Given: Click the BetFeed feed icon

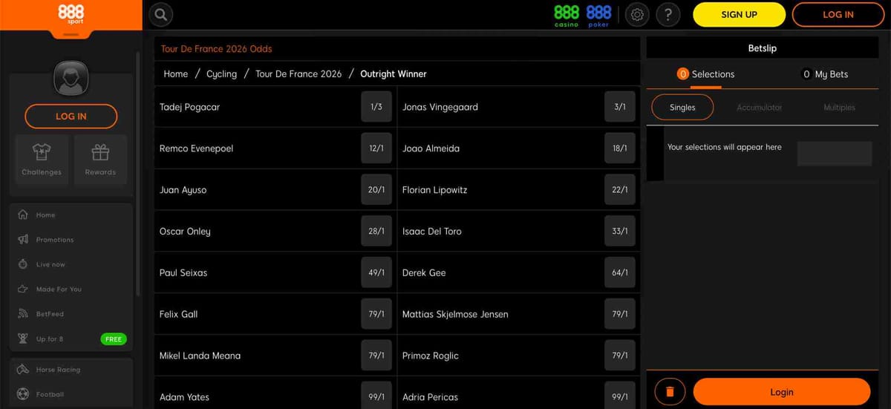Looking at the screenshot, I should click(x=23, y=314).
